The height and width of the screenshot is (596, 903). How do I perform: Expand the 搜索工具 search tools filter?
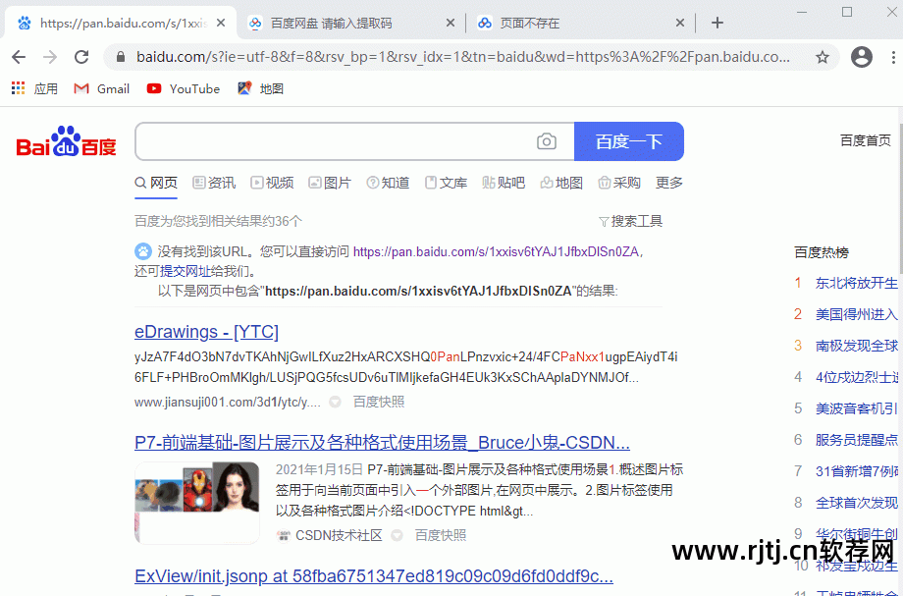634,220
